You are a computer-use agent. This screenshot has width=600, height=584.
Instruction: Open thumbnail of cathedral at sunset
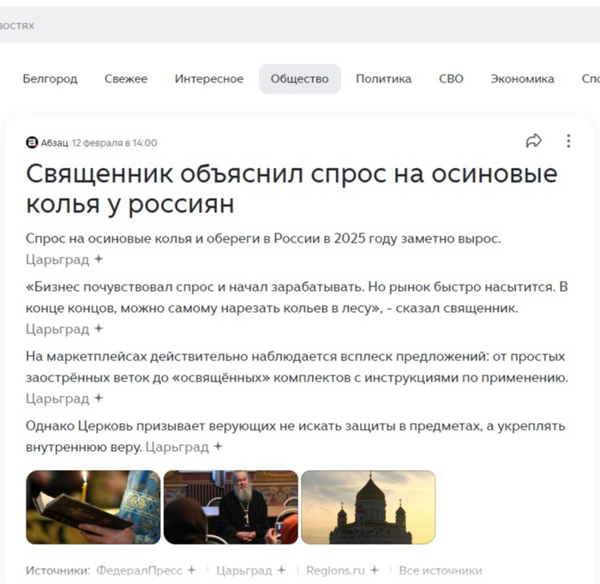coord(368,507)
